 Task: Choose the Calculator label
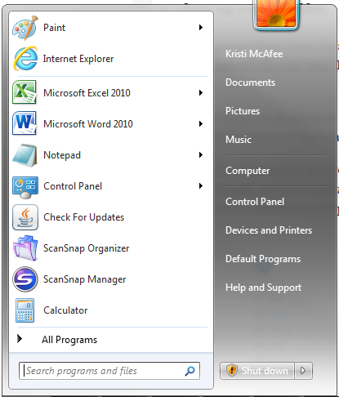(65, 310)
